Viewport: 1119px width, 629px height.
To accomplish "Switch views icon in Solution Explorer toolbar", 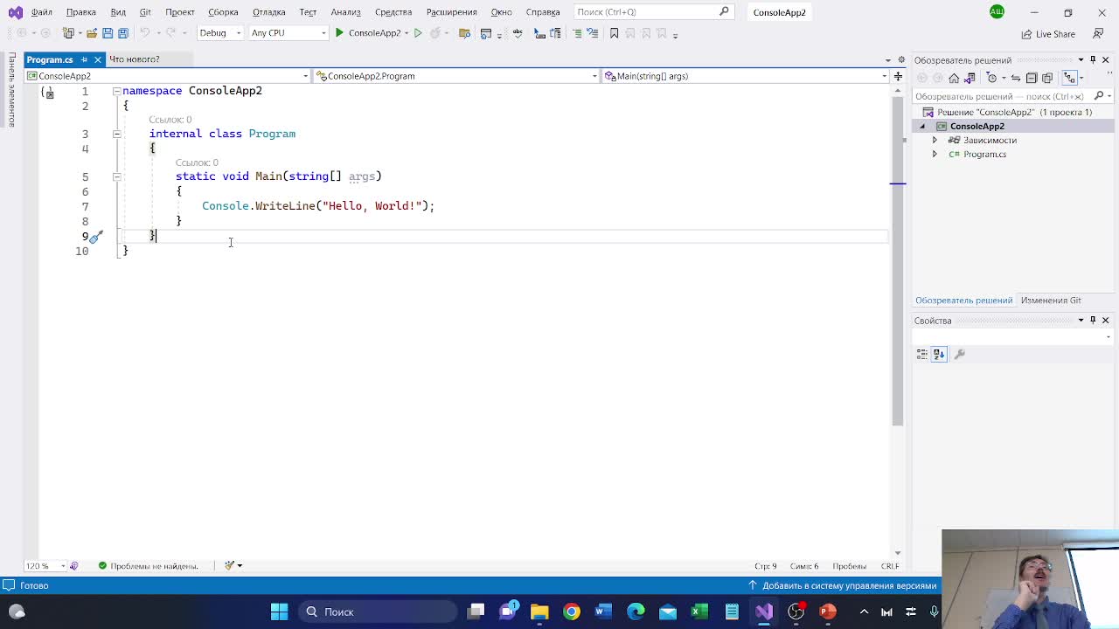I will coord(970,78).
